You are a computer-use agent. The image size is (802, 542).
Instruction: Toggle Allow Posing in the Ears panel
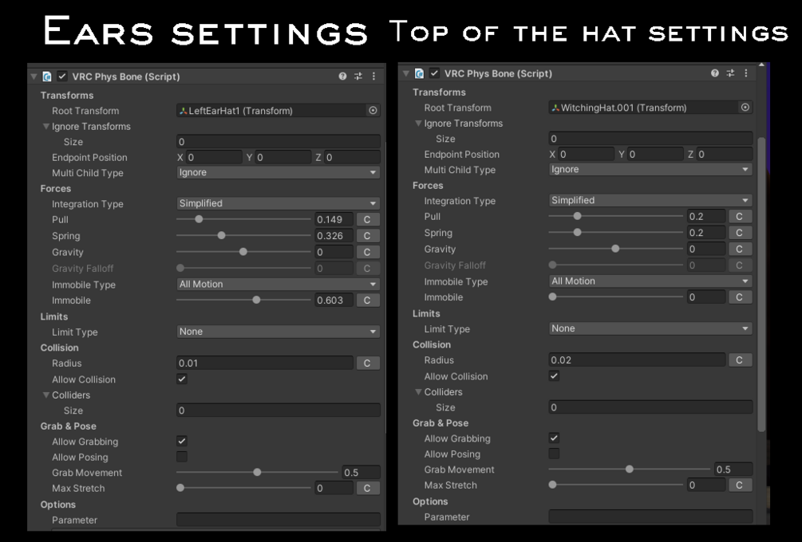tap(182, 457)
